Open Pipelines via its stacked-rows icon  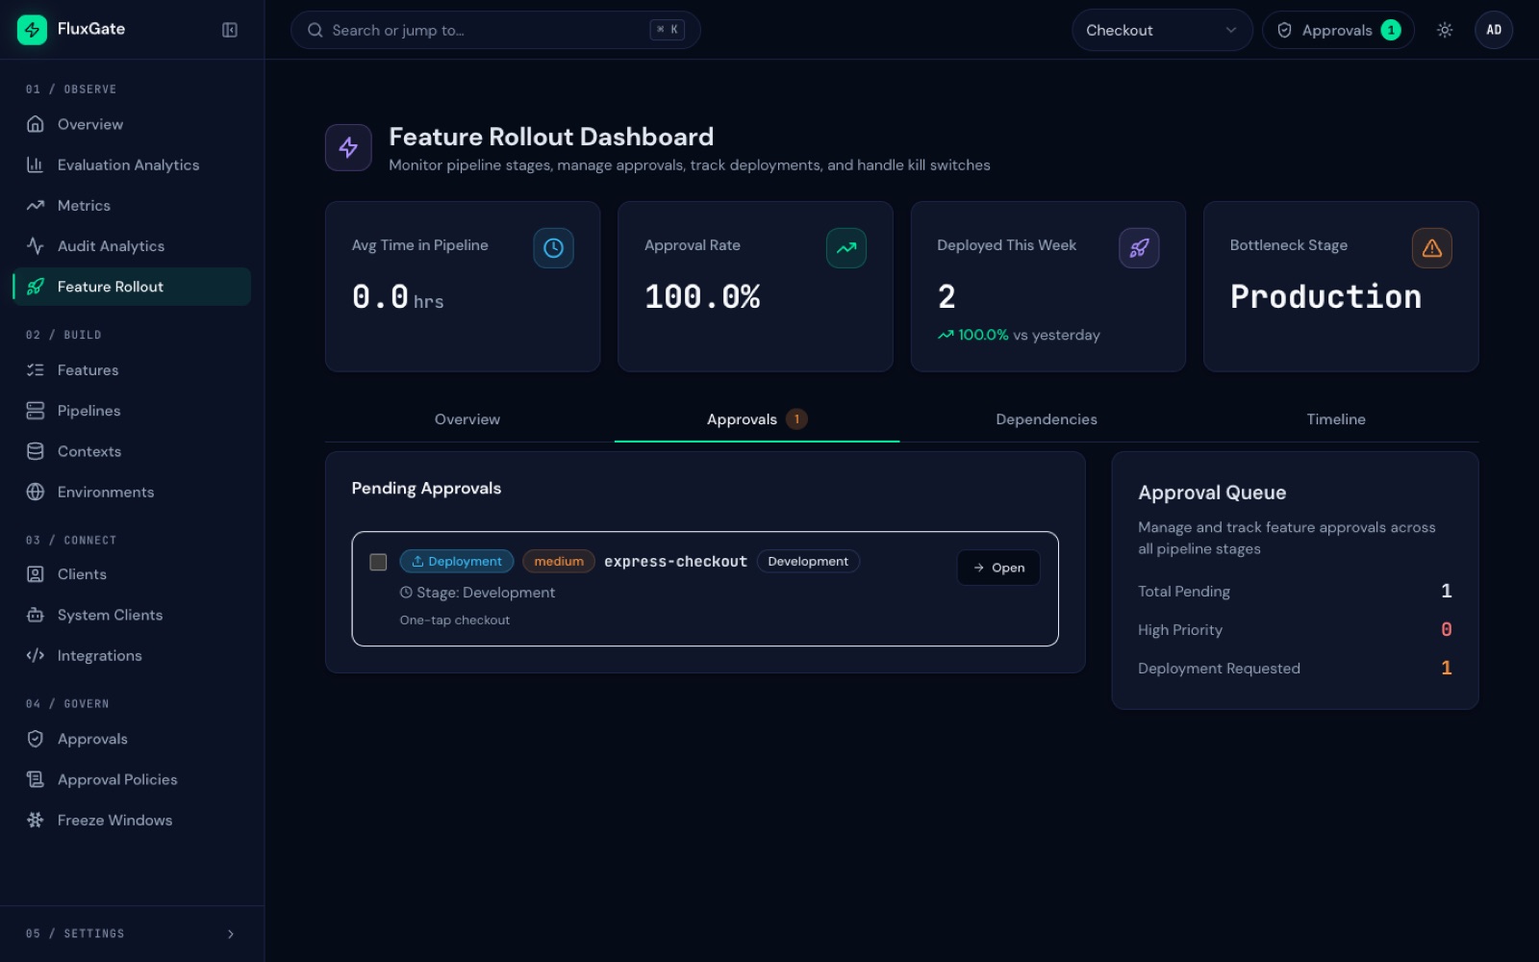click(x=36, y=411)
